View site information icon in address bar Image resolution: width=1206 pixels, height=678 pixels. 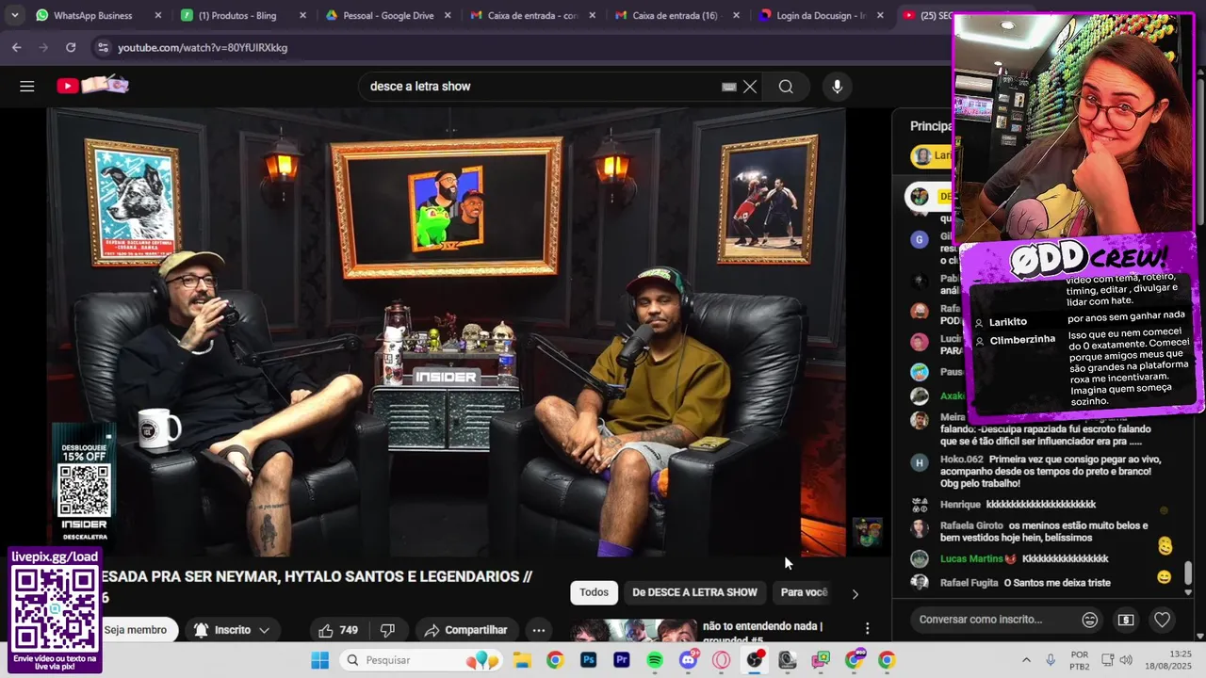(x=102, y=47)
